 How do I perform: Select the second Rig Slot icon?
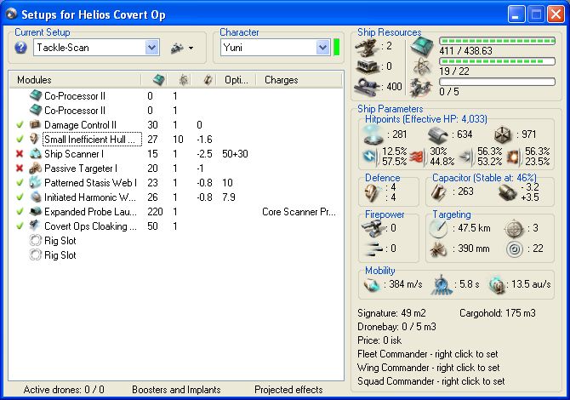pyautogui.click(x=35, y=255)
